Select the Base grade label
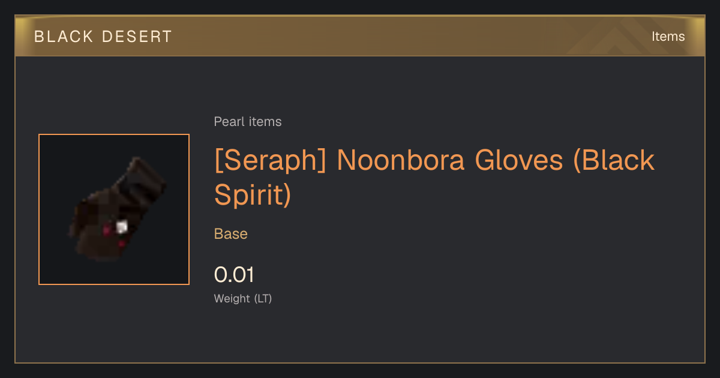The height and width of the screenshot is (378, 720). [231, 234]
